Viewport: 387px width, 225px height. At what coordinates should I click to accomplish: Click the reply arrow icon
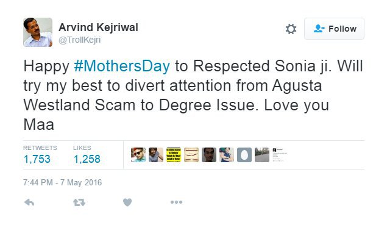pos(29,202)
